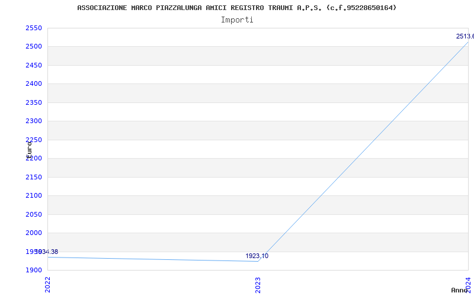Click the 2100 y-axis label
The image size is (474, 296).
tap(34, 196)
